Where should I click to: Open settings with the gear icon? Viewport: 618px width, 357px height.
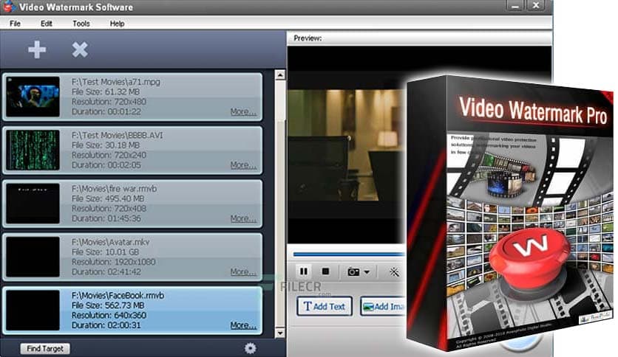point(251,348)
